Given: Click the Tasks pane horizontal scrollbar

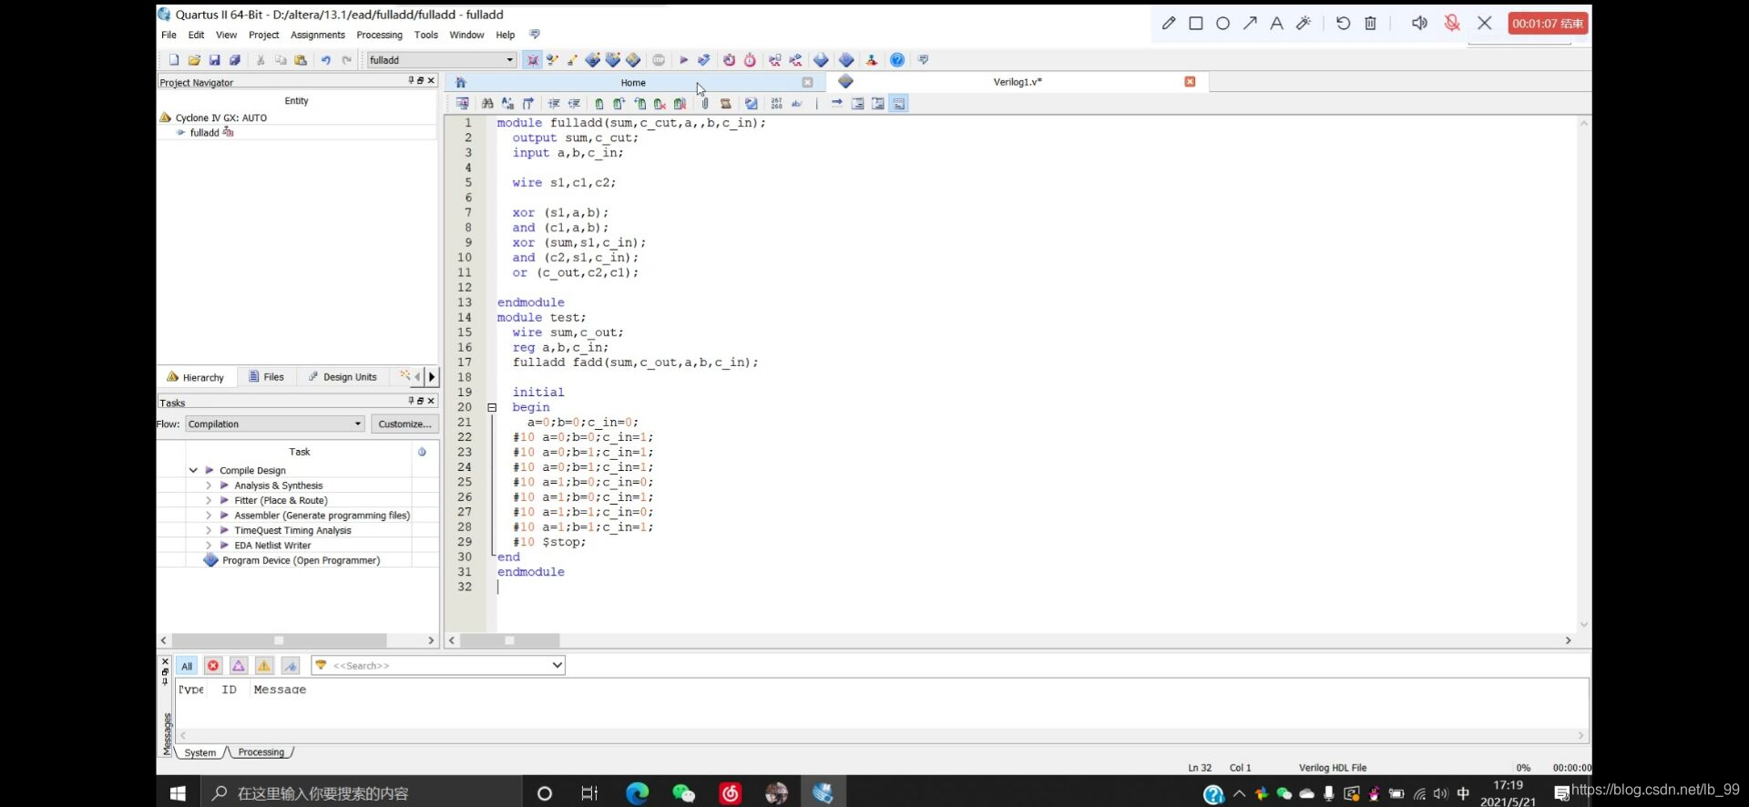Looking at the screenshot, I should pyautogui.click(x=279, y=640).
